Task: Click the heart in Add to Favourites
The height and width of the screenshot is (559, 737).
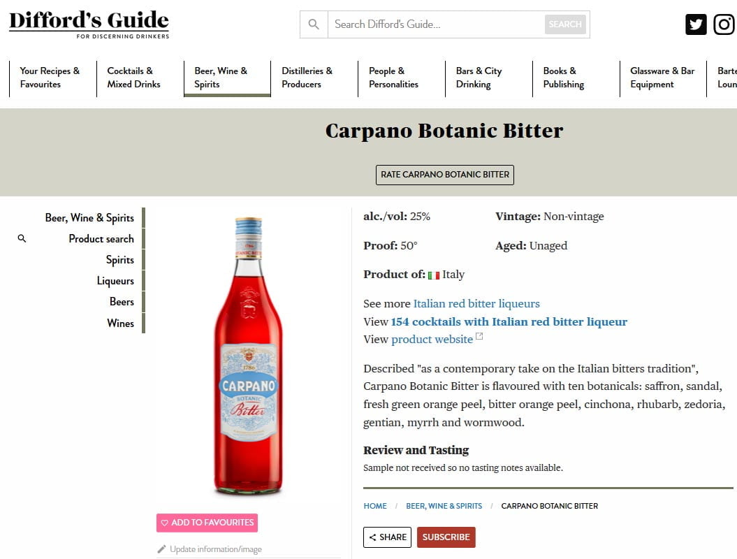Action: [164, 523]
